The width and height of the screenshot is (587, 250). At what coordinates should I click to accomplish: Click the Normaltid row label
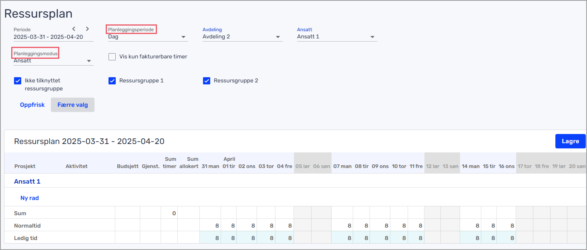pyautogui.click(x=27, y=226)
